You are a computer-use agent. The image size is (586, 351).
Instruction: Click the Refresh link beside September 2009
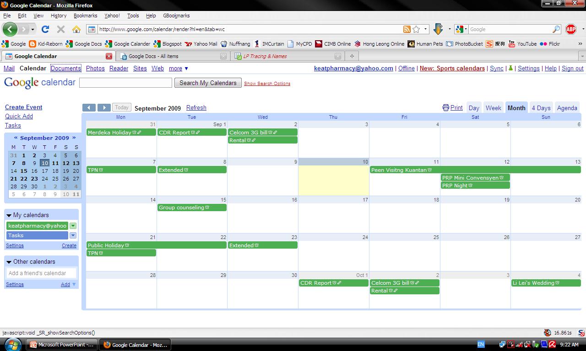pyautogui.click(x=196, y=108)
